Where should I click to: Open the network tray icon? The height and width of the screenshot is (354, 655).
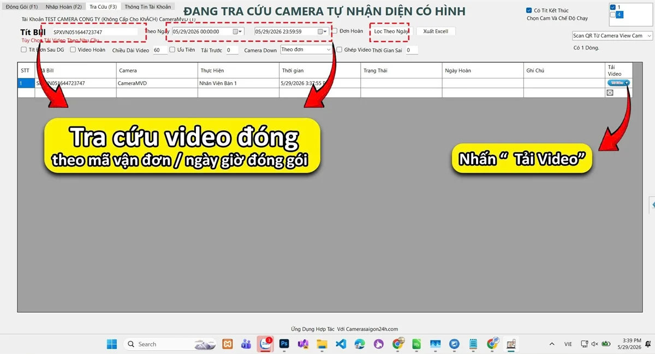pyautogui.click(x=584, y=344)
